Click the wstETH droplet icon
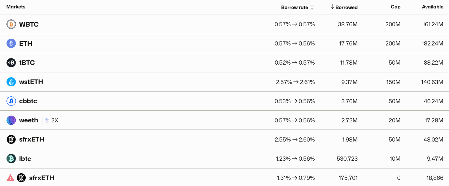449x186 pixels. click(x=11, y=82)
